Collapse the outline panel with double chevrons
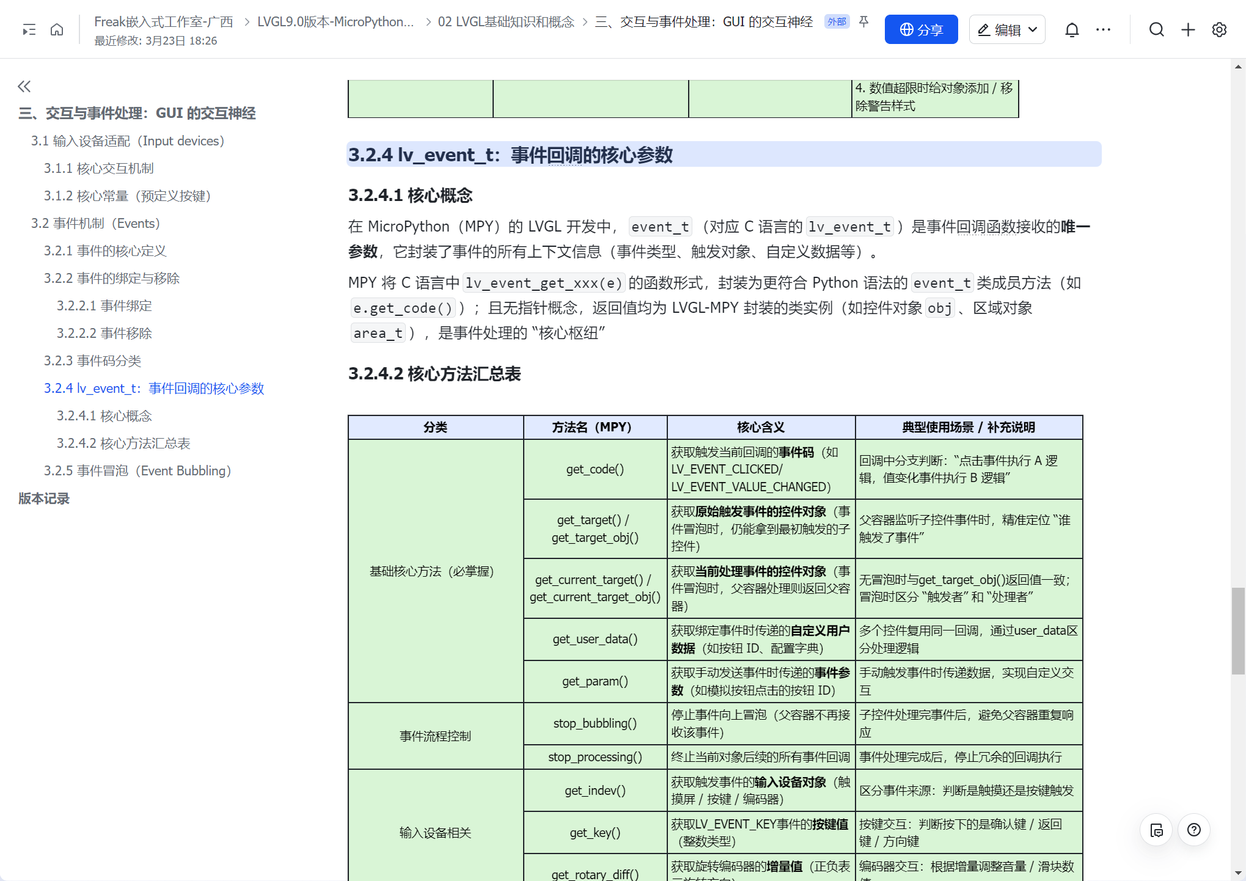Viewport: 1246px width, 881px height. pyautogui.click(x=24, y=86)
